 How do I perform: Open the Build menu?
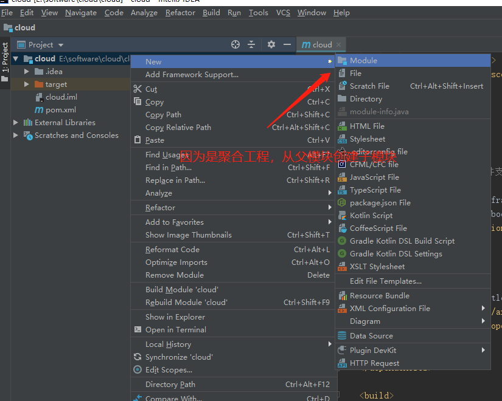tap(211, 13)
